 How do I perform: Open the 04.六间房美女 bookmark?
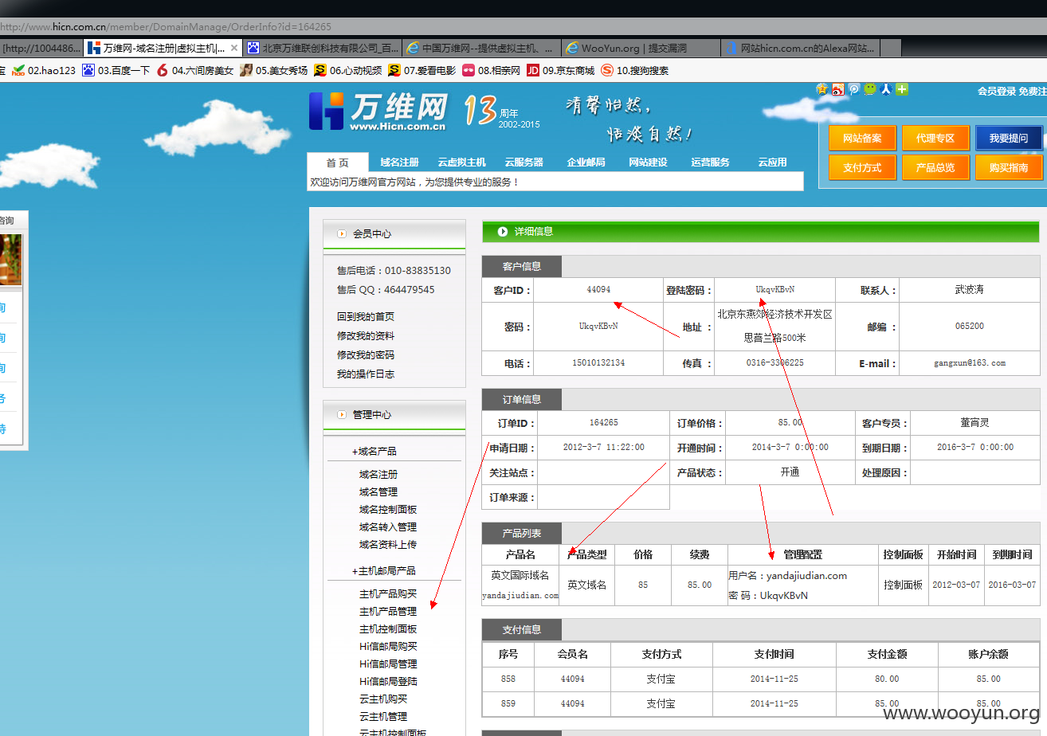tap(195, 70)
